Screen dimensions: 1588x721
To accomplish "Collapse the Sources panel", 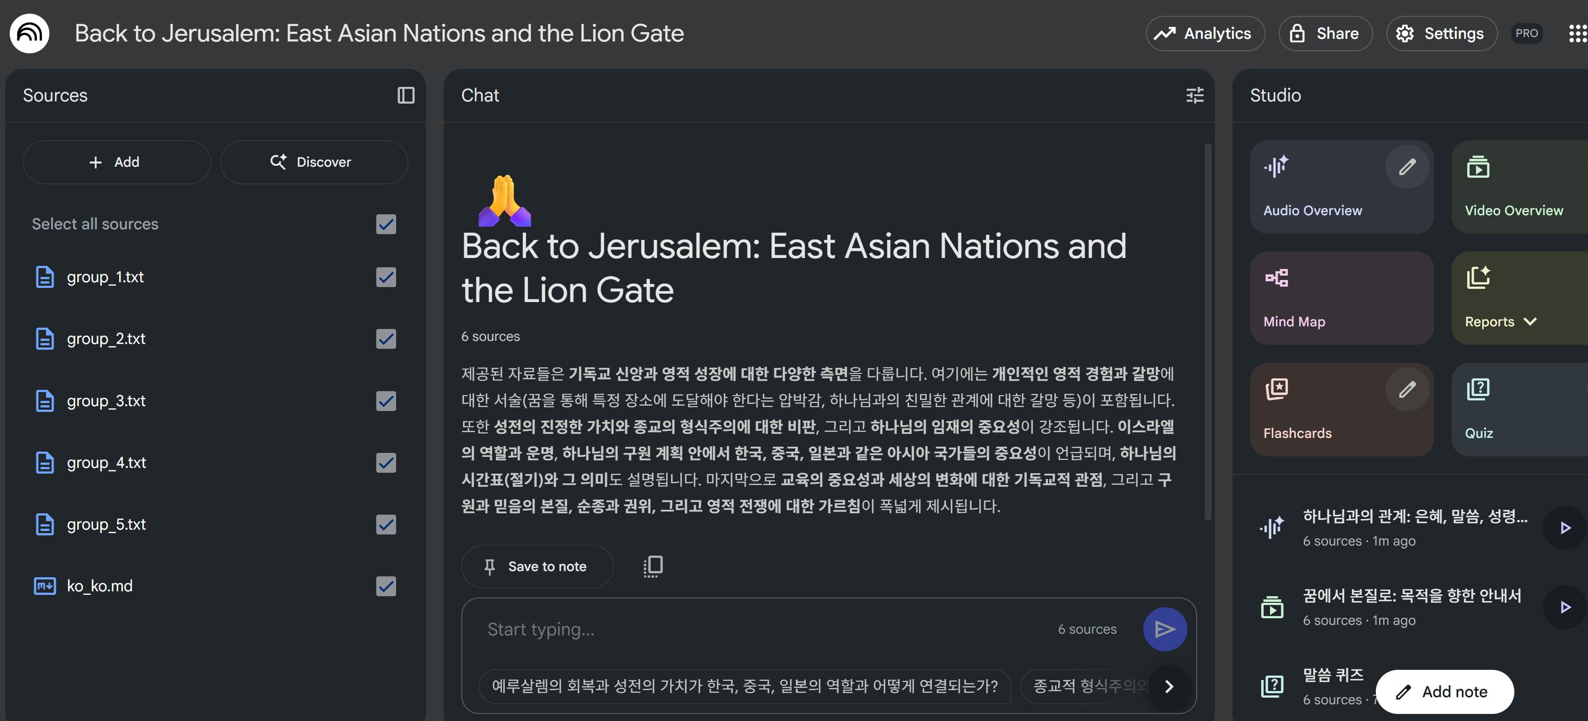I will pyautogui.click(x=406, y=96).
